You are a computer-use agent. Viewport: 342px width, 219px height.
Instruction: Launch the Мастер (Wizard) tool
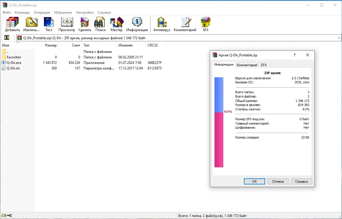pos(116,24)
